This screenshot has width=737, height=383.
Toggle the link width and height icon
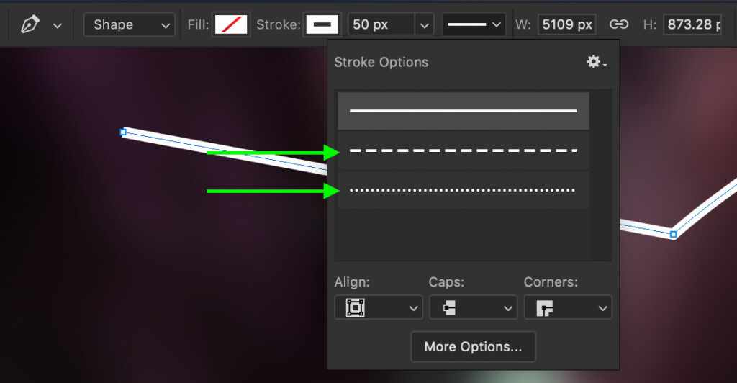coord(618,24)
